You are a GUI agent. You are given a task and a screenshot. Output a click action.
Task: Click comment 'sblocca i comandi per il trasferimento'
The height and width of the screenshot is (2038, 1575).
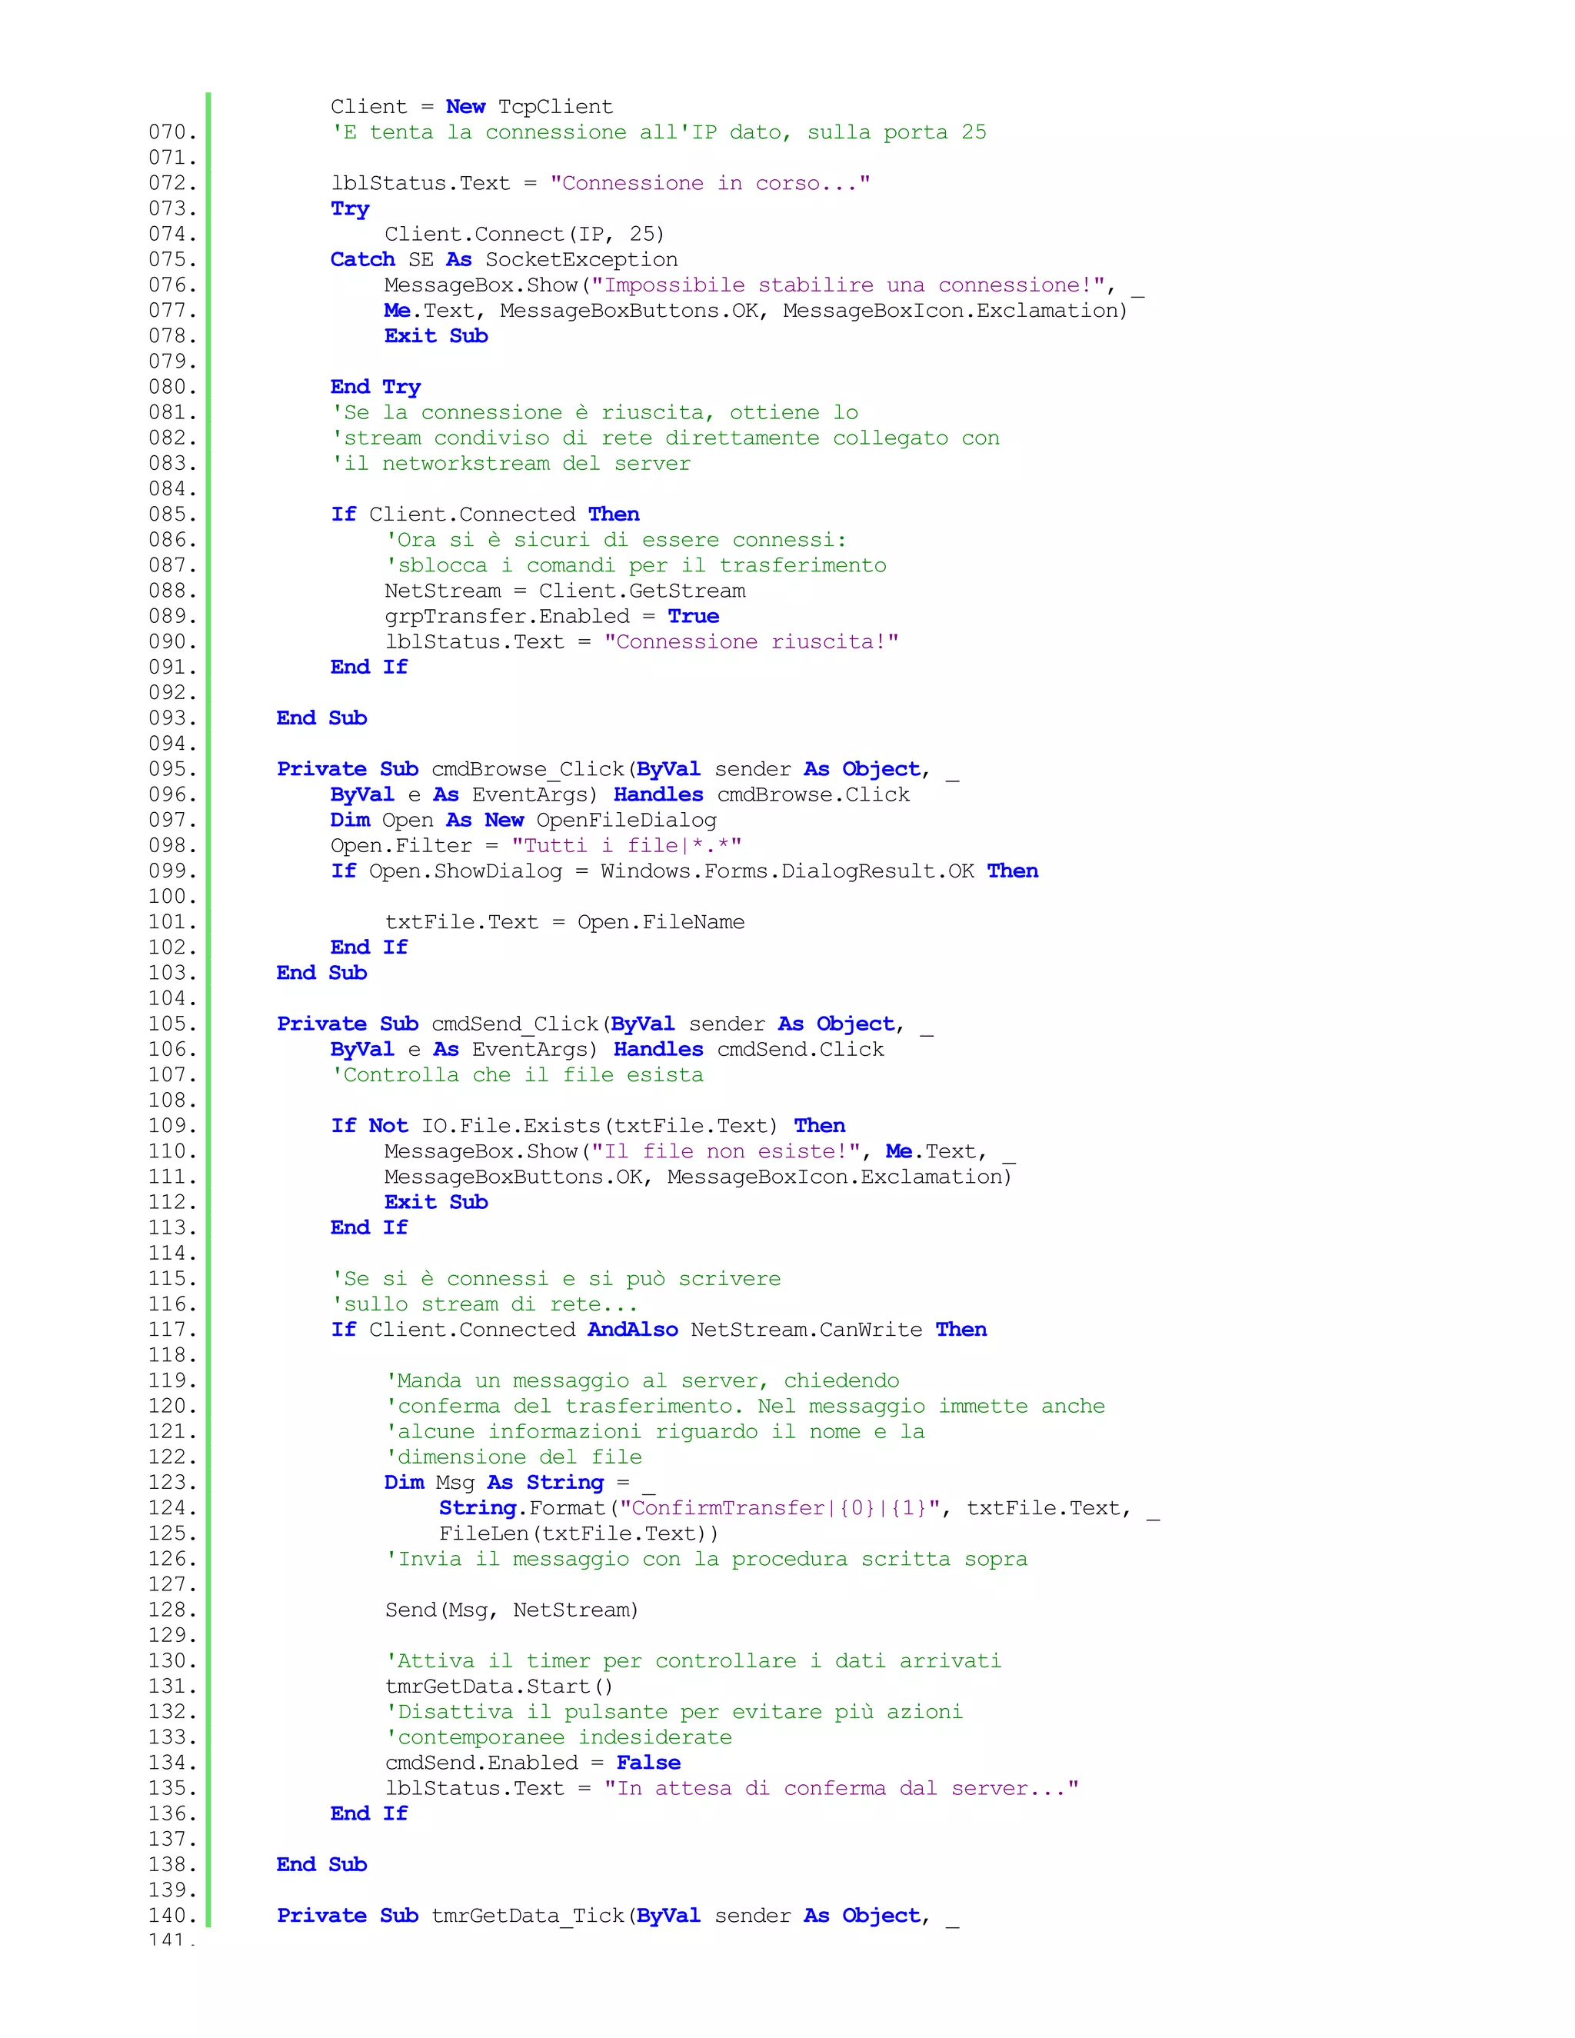(x=635, y=565)
